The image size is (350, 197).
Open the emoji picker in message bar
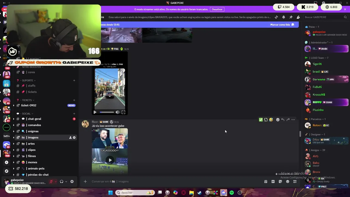[288, 181]
